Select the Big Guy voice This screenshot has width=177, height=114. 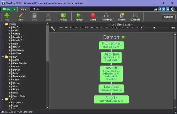pyautogui.click(x=17, y=27)
